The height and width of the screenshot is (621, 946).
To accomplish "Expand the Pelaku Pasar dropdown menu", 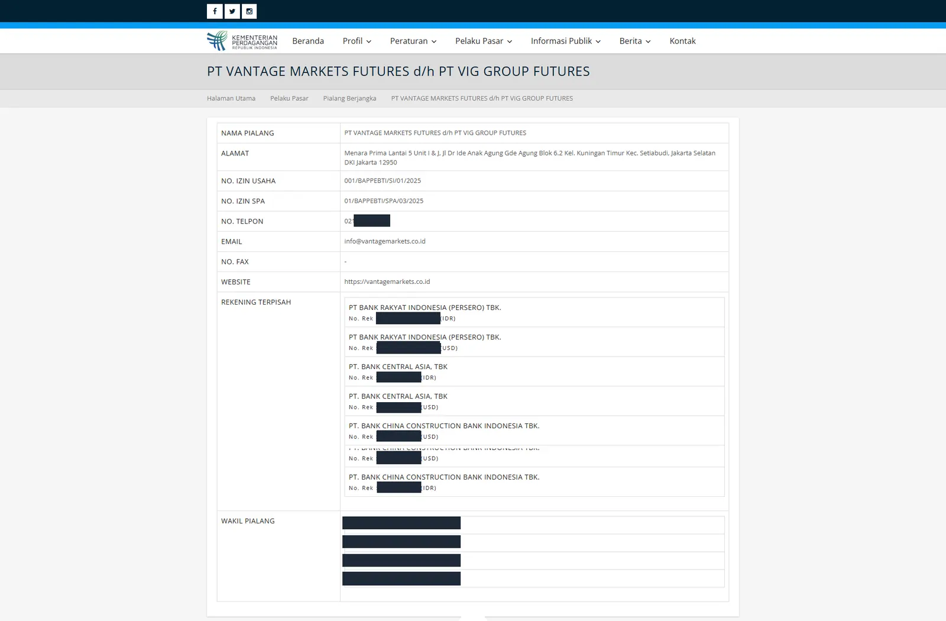I will click(x=484, y=41).
